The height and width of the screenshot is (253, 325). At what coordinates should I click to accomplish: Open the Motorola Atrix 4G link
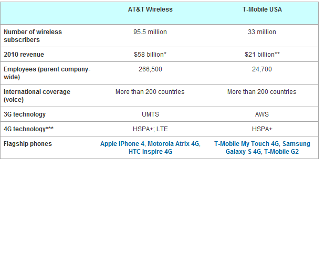click(x=173, y=144)
